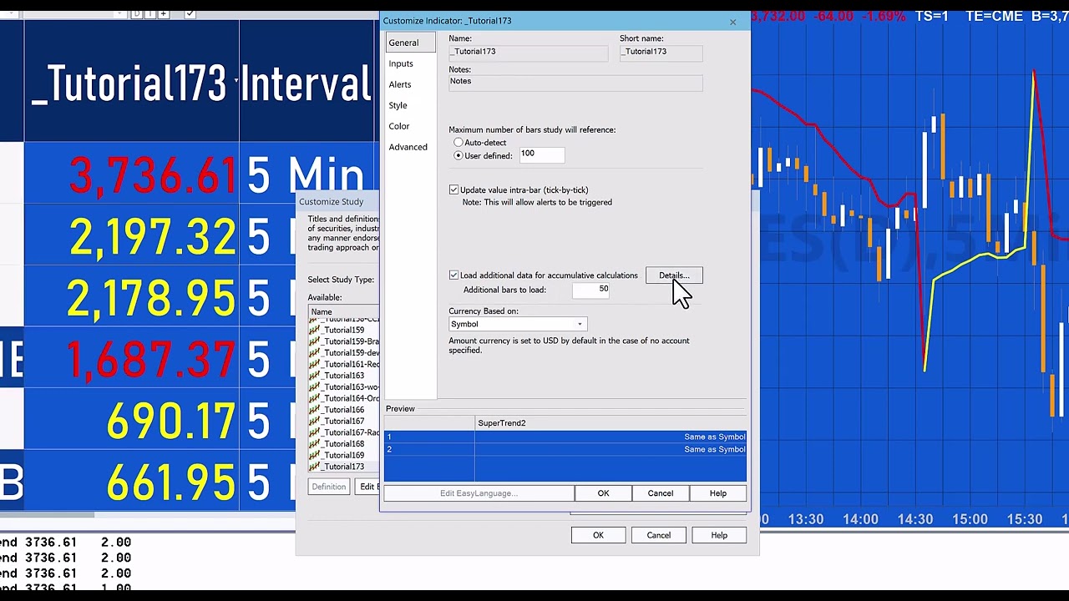
Task: Click Help in Customize Indicator dialog
Action: (718, 493)
